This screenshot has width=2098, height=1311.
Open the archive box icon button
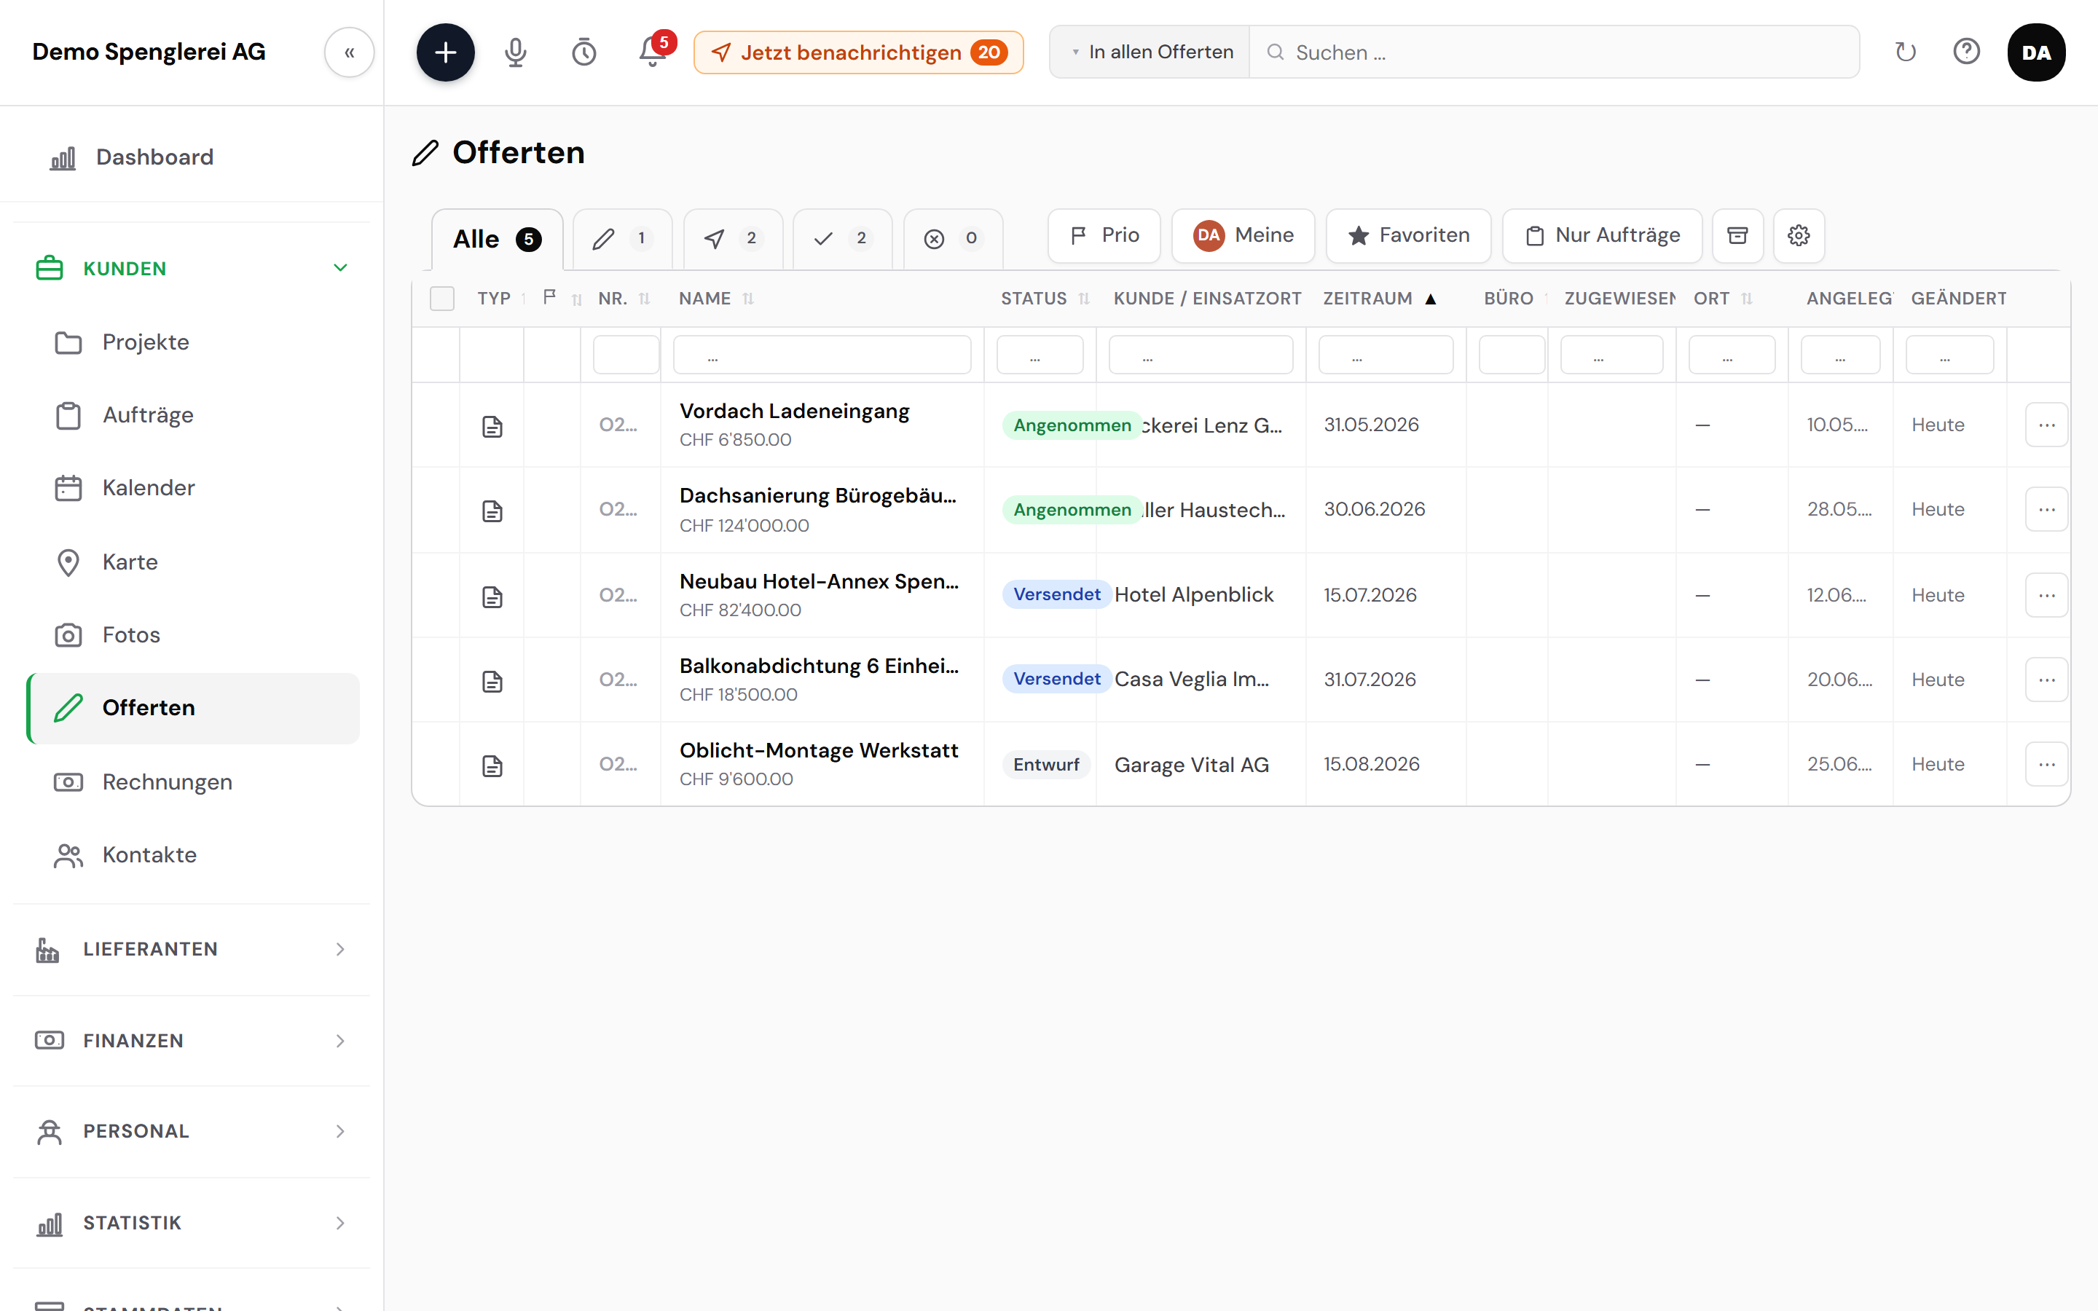(x=1737, y=235)
